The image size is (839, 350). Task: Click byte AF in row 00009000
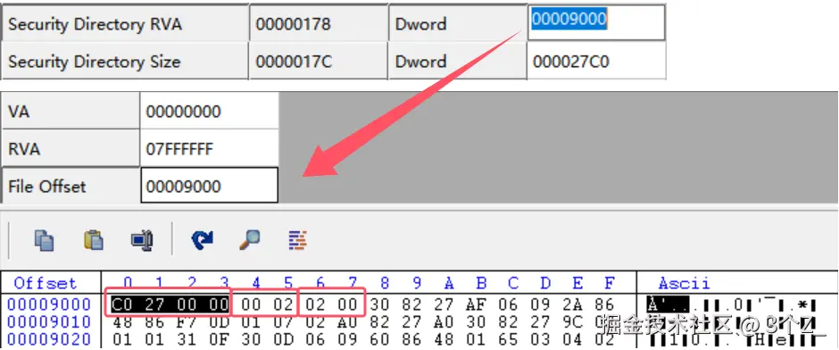click(x=476, y=304)
